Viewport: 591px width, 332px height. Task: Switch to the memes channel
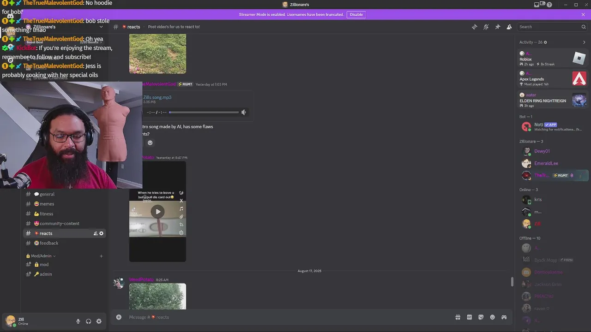pos(65,204)
